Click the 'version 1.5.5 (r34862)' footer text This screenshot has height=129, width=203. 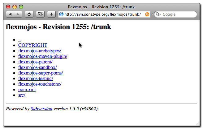click(x=76, y=109)
